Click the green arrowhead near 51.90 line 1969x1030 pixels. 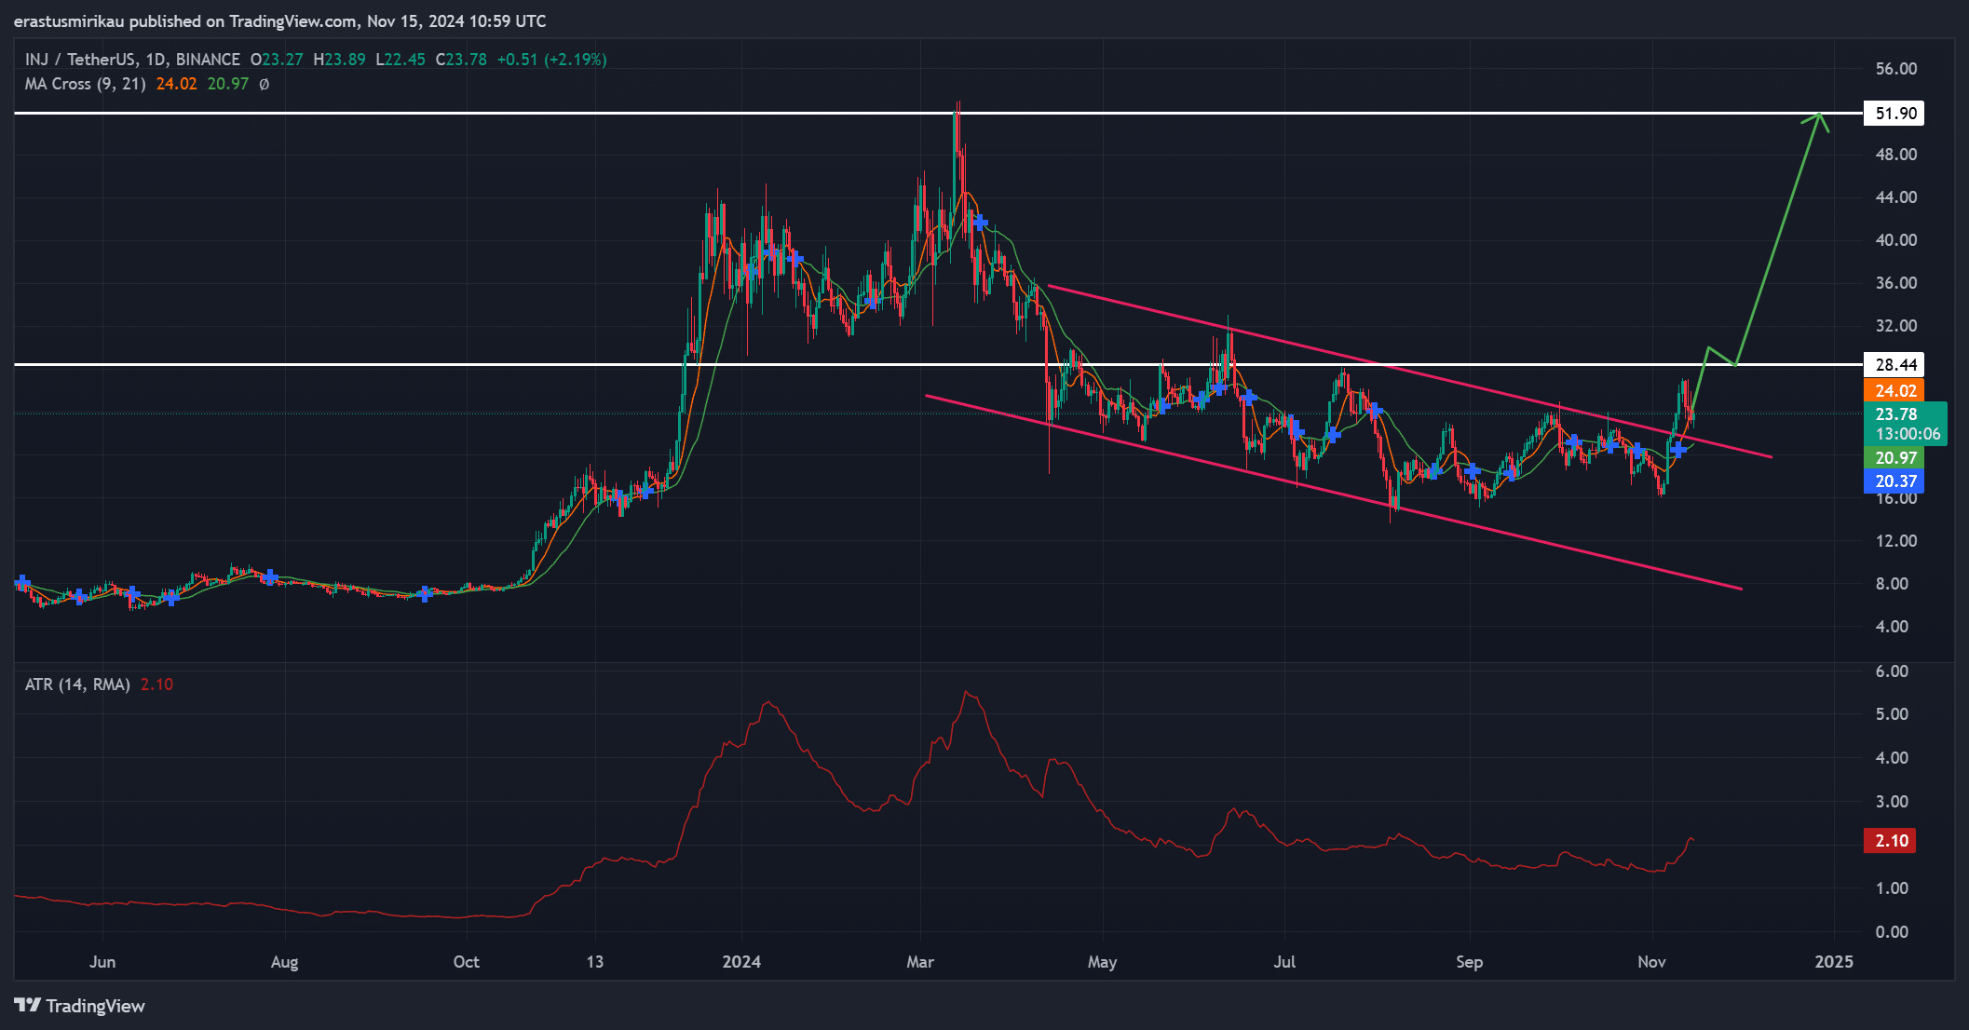click(1817, 118)
